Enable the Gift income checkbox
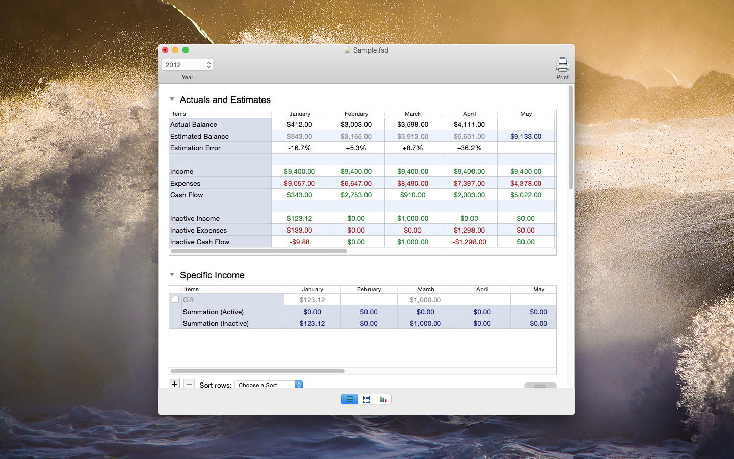The height and width of the screenshot is (459, 734). pos(175,300)
